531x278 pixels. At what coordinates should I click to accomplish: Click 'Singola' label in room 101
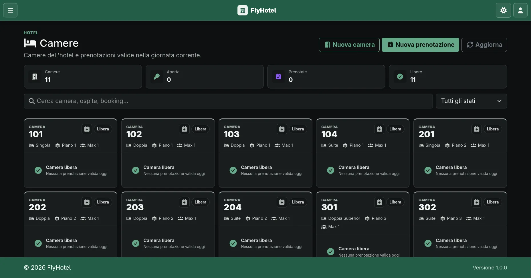pos(43,145)
